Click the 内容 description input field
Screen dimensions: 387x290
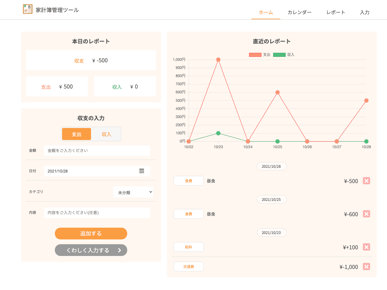pos(97,213)
